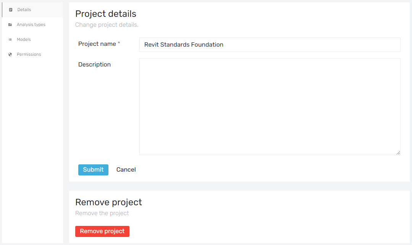Click the Remove the project subtitle text

pos(102,213)
